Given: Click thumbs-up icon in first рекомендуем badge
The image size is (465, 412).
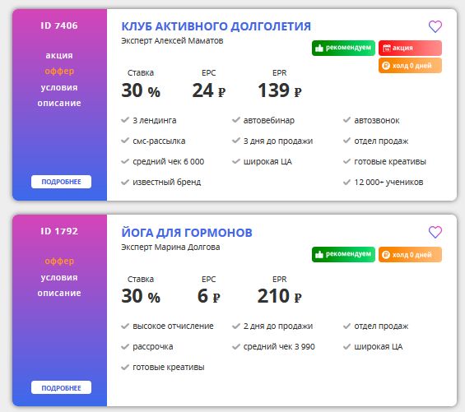Looking at the screenshot, I should click(x=319, y=48).
